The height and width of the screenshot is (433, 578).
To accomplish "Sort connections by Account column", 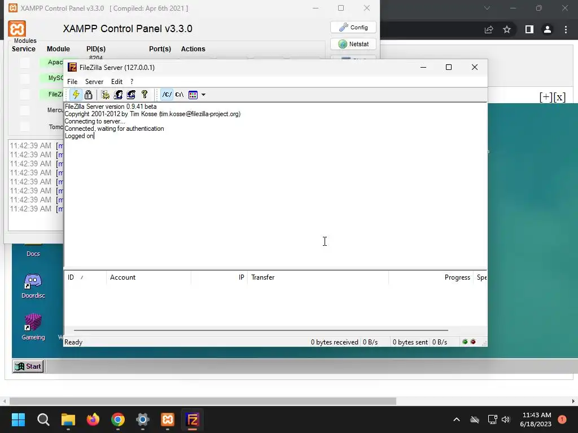I will [x=148, y=277].
